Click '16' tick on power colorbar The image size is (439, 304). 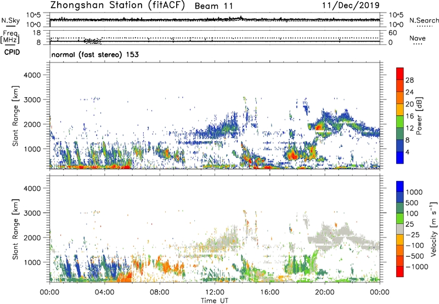point(409,116)
